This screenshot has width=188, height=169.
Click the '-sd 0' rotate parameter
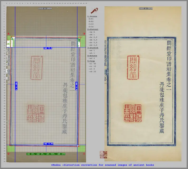[92, 58]
